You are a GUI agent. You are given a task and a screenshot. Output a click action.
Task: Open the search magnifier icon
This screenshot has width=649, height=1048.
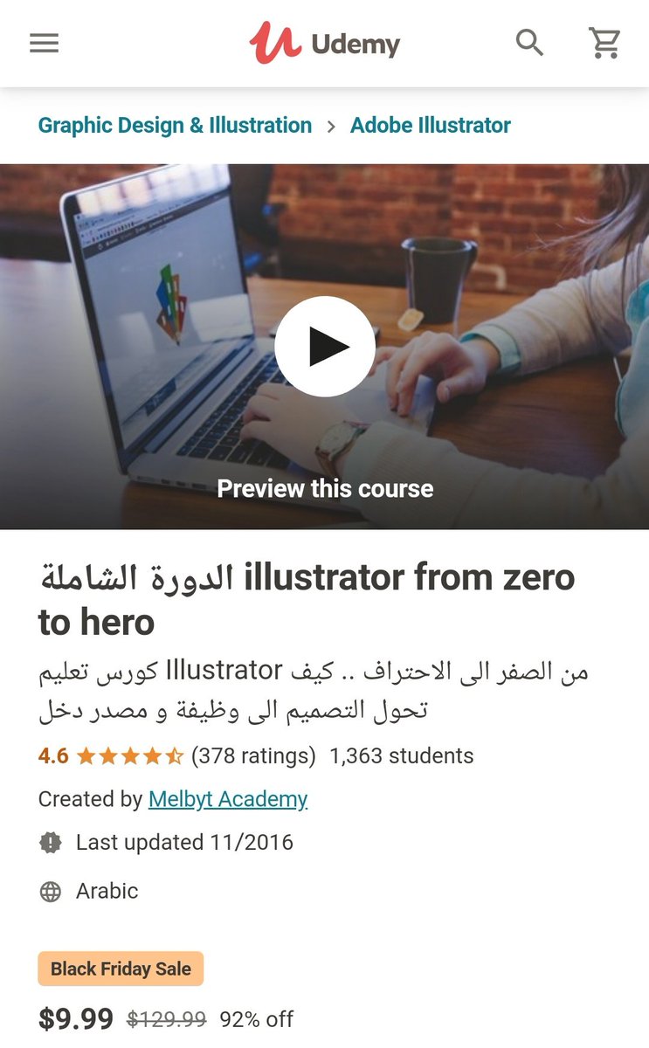[x=529, y=42]
